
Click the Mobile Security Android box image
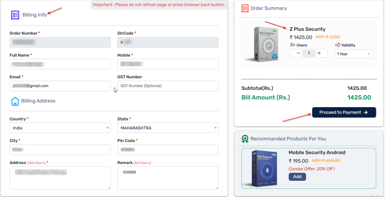(x=265, y=169)
